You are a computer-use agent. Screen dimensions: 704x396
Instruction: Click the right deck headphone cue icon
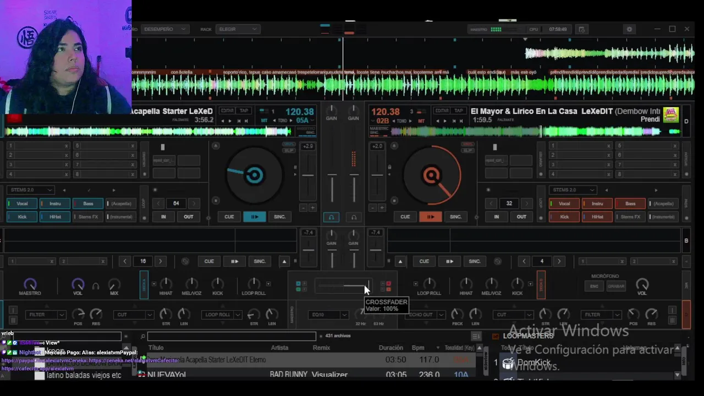(x=354, y=217)
